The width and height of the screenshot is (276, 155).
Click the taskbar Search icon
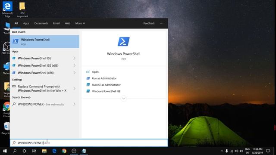[x=15, y=151]
